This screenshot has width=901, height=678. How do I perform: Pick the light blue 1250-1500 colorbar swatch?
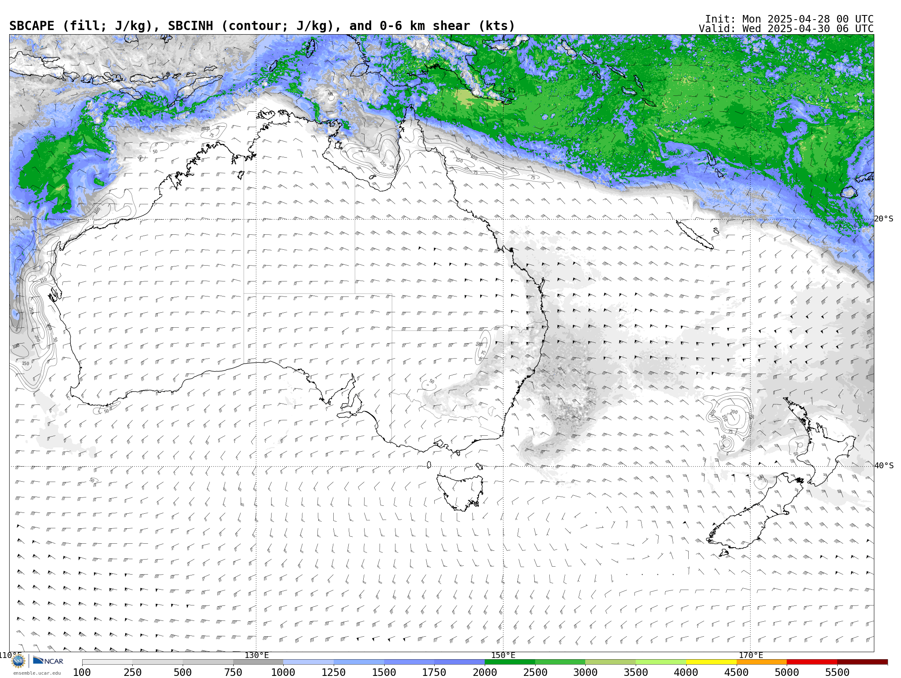coord(359,662)
